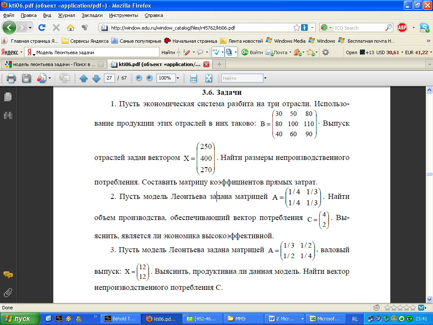Click the PDF vertical scrollbar thumb
The width and height of the screenshot is (433, 325).
tap(429, 174)
